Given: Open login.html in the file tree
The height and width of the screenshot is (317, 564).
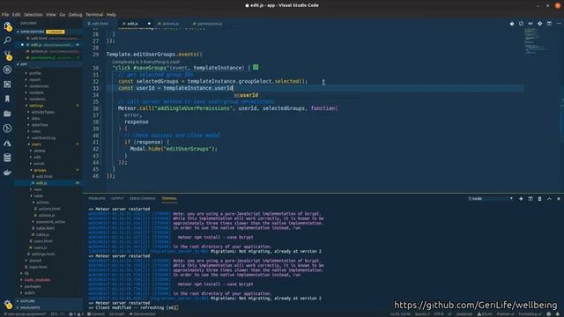Looking at the screenshot, I should 37,267.
